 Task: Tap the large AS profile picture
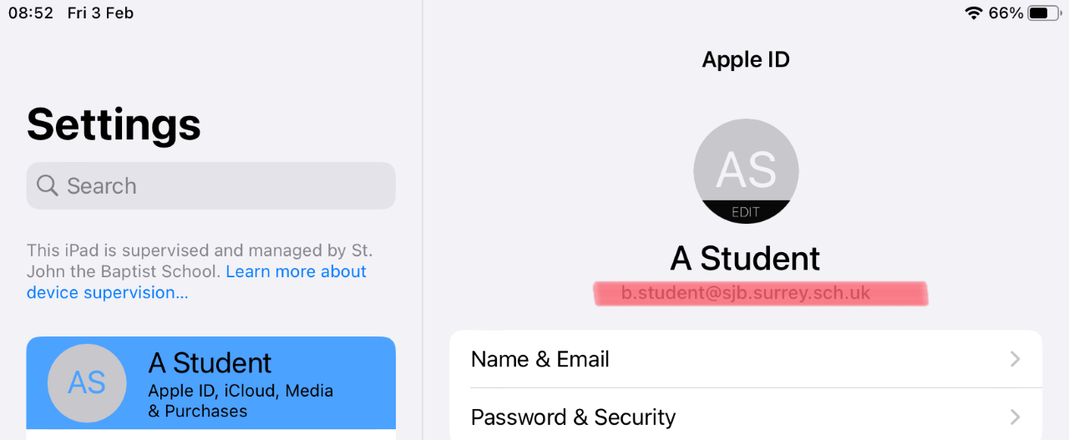[746, 171]
